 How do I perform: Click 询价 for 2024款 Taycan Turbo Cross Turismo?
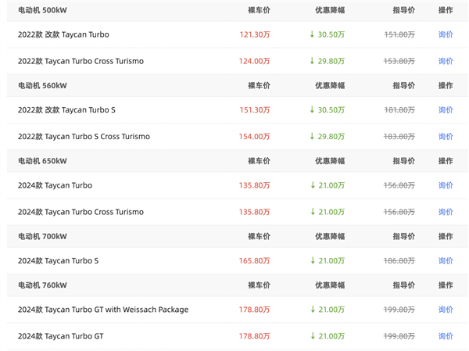click(446, 212)
